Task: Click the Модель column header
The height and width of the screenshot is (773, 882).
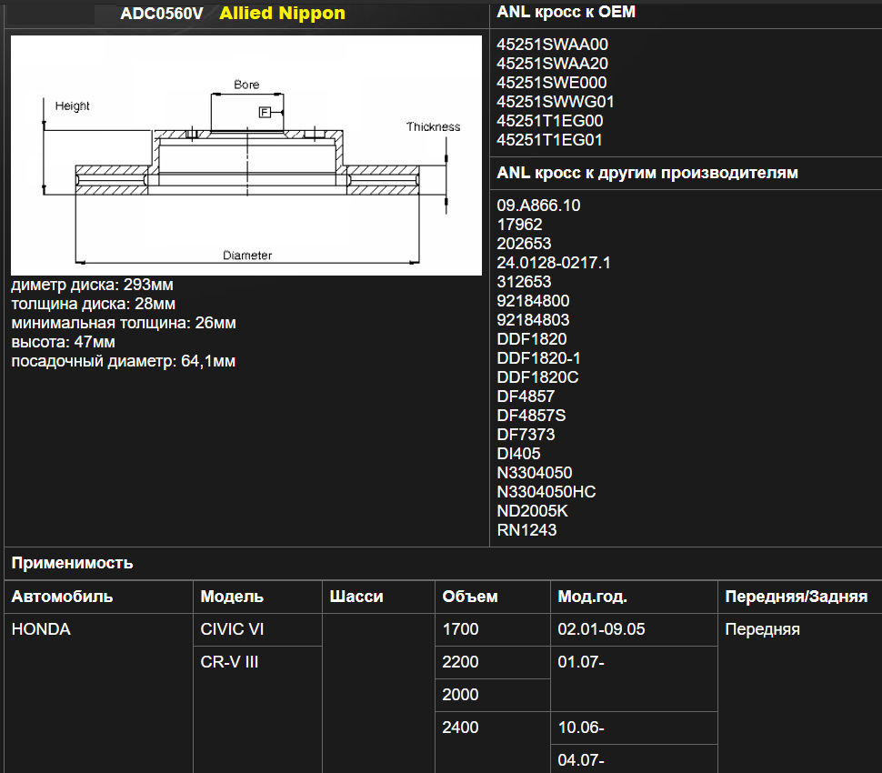Action: pos(232,597)
